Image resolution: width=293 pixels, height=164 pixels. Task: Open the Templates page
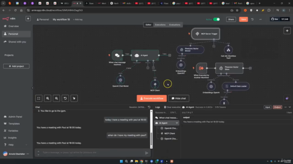pos(14,123)
